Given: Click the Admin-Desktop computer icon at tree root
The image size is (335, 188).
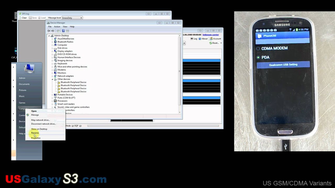Looking at the screenshot, I should 52,36.
